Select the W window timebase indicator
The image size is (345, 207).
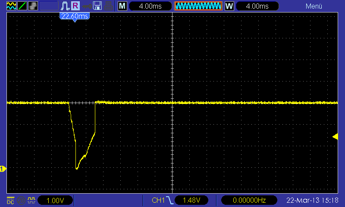(229, 6)
